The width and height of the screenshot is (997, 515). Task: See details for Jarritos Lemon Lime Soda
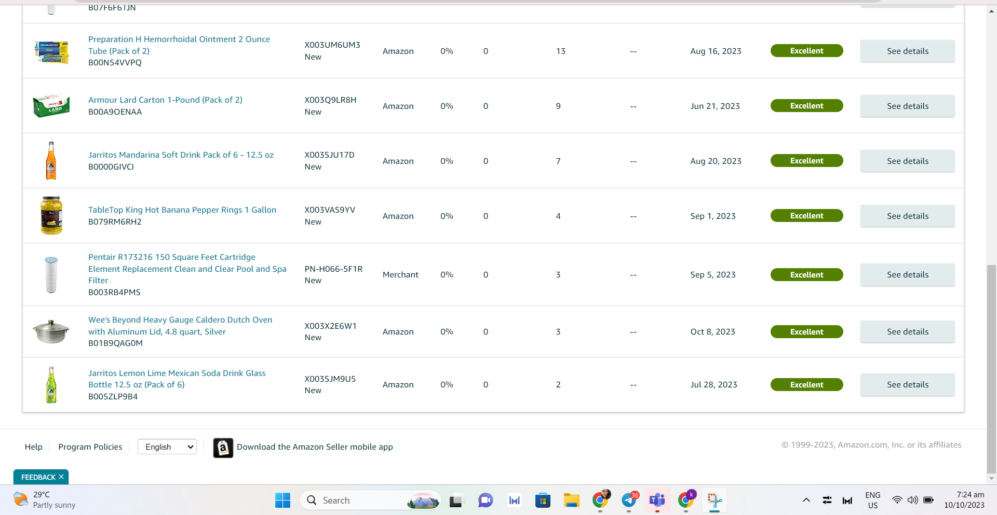click(907, 384)
